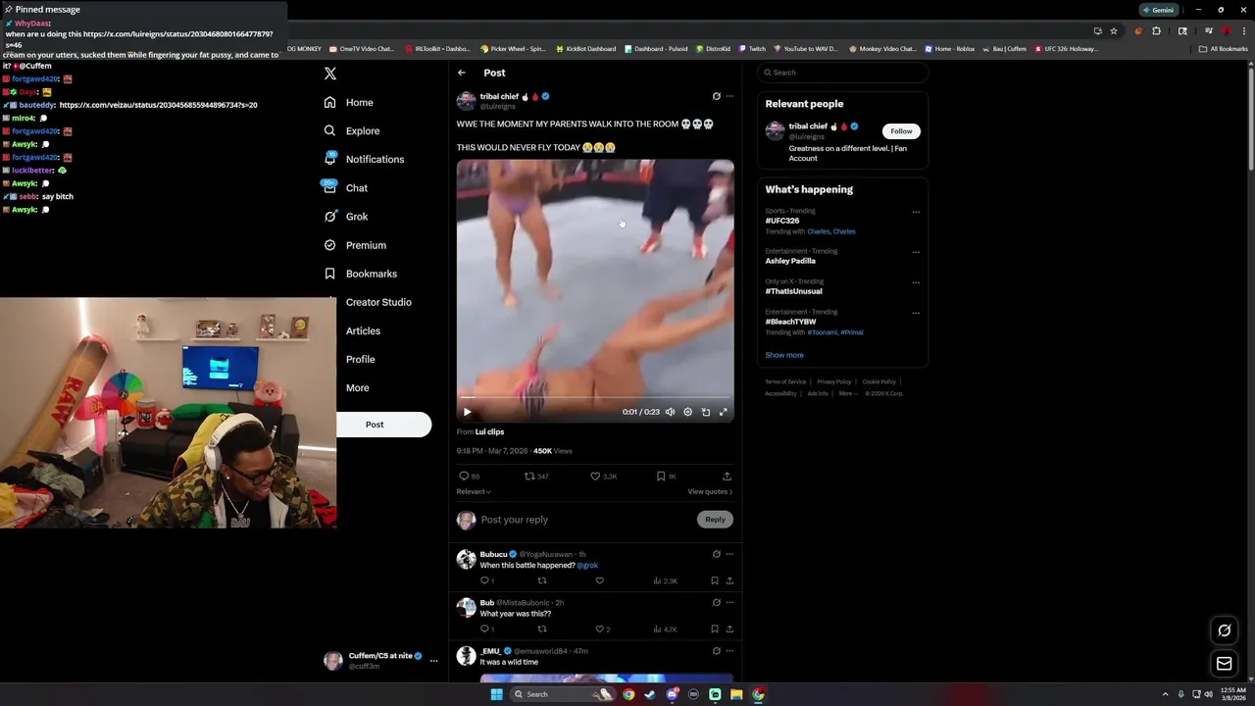Click View quotes link
Image resolution: width=1255 pixels, height=706 pixels.
pos(710,491)
